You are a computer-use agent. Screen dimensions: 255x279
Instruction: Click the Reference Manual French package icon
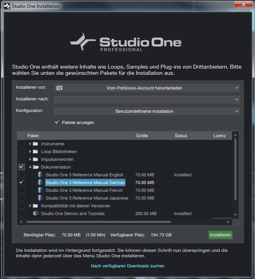pyautogui.click(x=41, y=190)
